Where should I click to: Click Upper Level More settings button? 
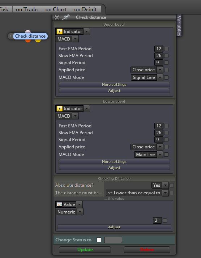pos(114,85)
